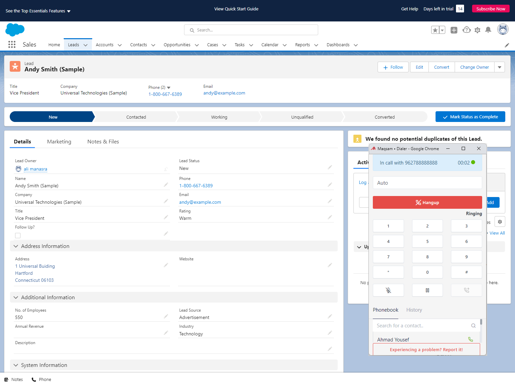The image size is (515, 386).
Task: Mute the call with microphone icon
Action: 388,290
